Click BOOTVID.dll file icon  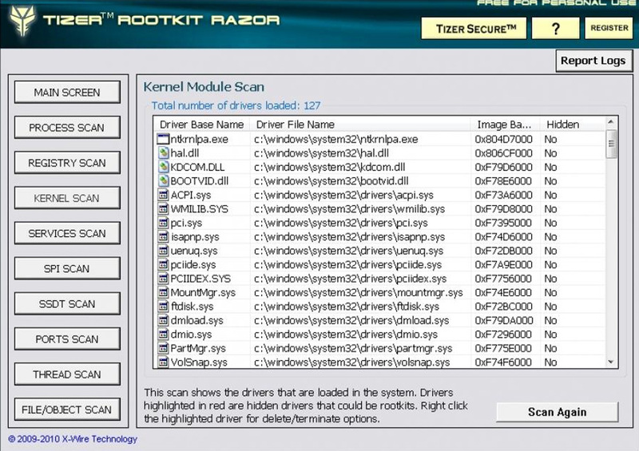tap(163, 181)
